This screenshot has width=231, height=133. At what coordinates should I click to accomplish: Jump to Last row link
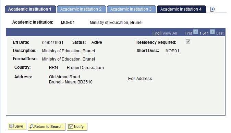tap(220, 33)
